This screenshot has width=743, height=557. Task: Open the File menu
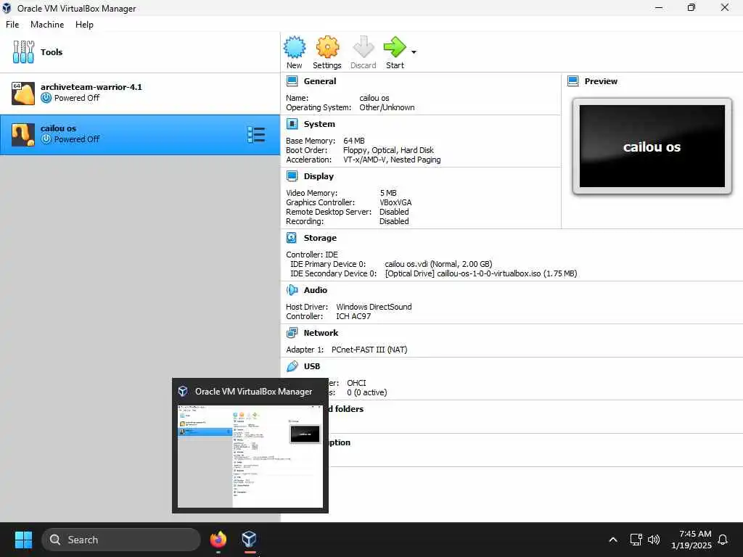pos(12,25)
